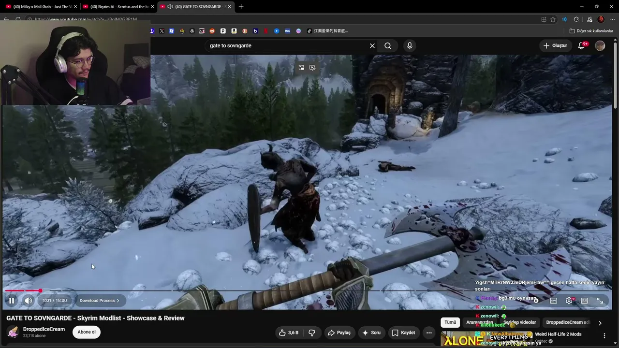Select the DroppedIceCream filter chip
This screenshot has width=619, height=348.
coord(567,322)
